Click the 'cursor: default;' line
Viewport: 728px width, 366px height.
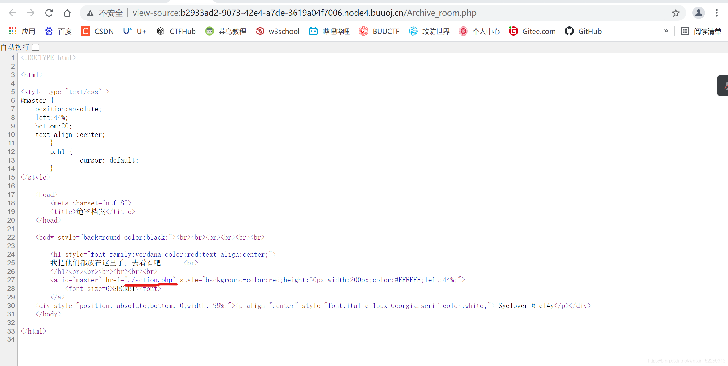tap(109, 160)
